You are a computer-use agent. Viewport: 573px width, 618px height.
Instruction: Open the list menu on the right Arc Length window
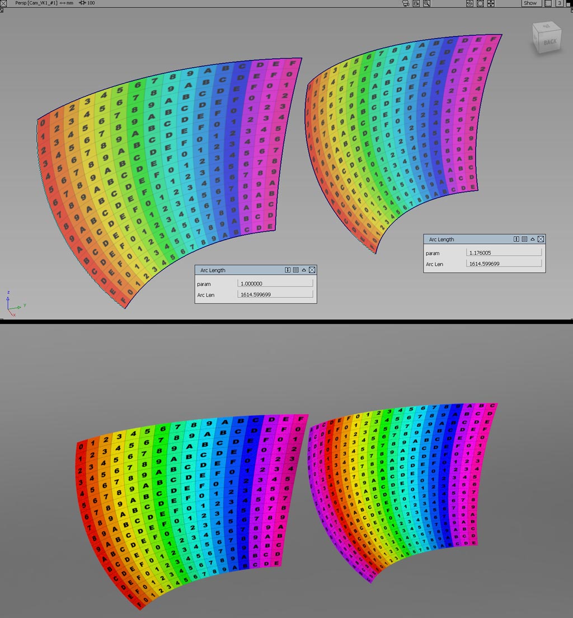click(x=524, y=239)
